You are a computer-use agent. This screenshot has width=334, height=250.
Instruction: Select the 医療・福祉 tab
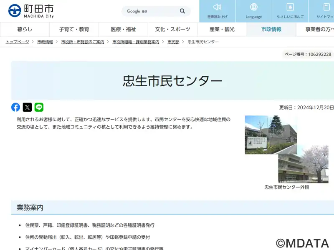[123, 29]
